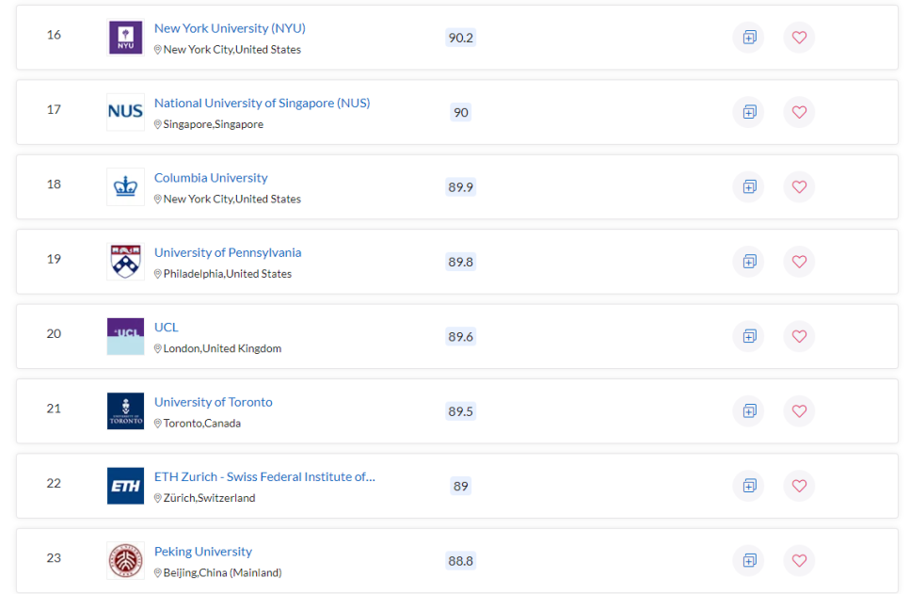Shortlist UCL with heart icon
909x594 pixels.
[x=799, y=336]
